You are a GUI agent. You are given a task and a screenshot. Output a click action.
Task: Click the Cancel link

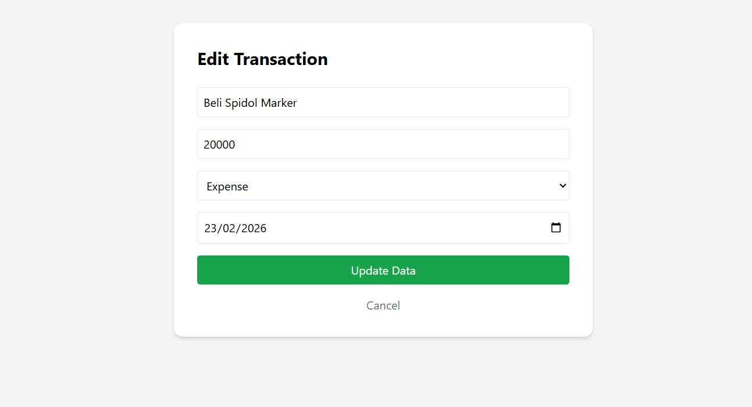pyautogui.click(x=383, y=305)
